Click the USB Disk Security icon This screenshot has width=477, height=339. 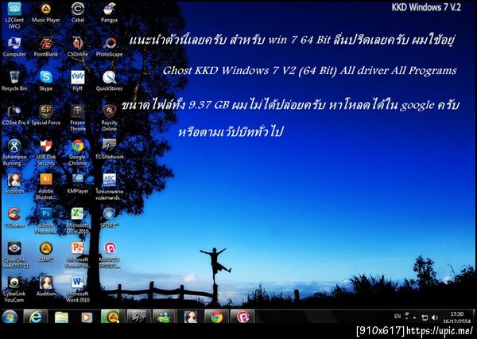click(46, 153)
